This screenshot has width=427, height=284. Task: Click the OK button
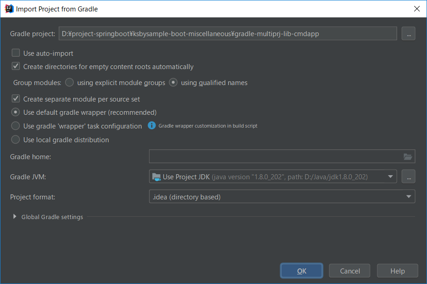[301, 271]
